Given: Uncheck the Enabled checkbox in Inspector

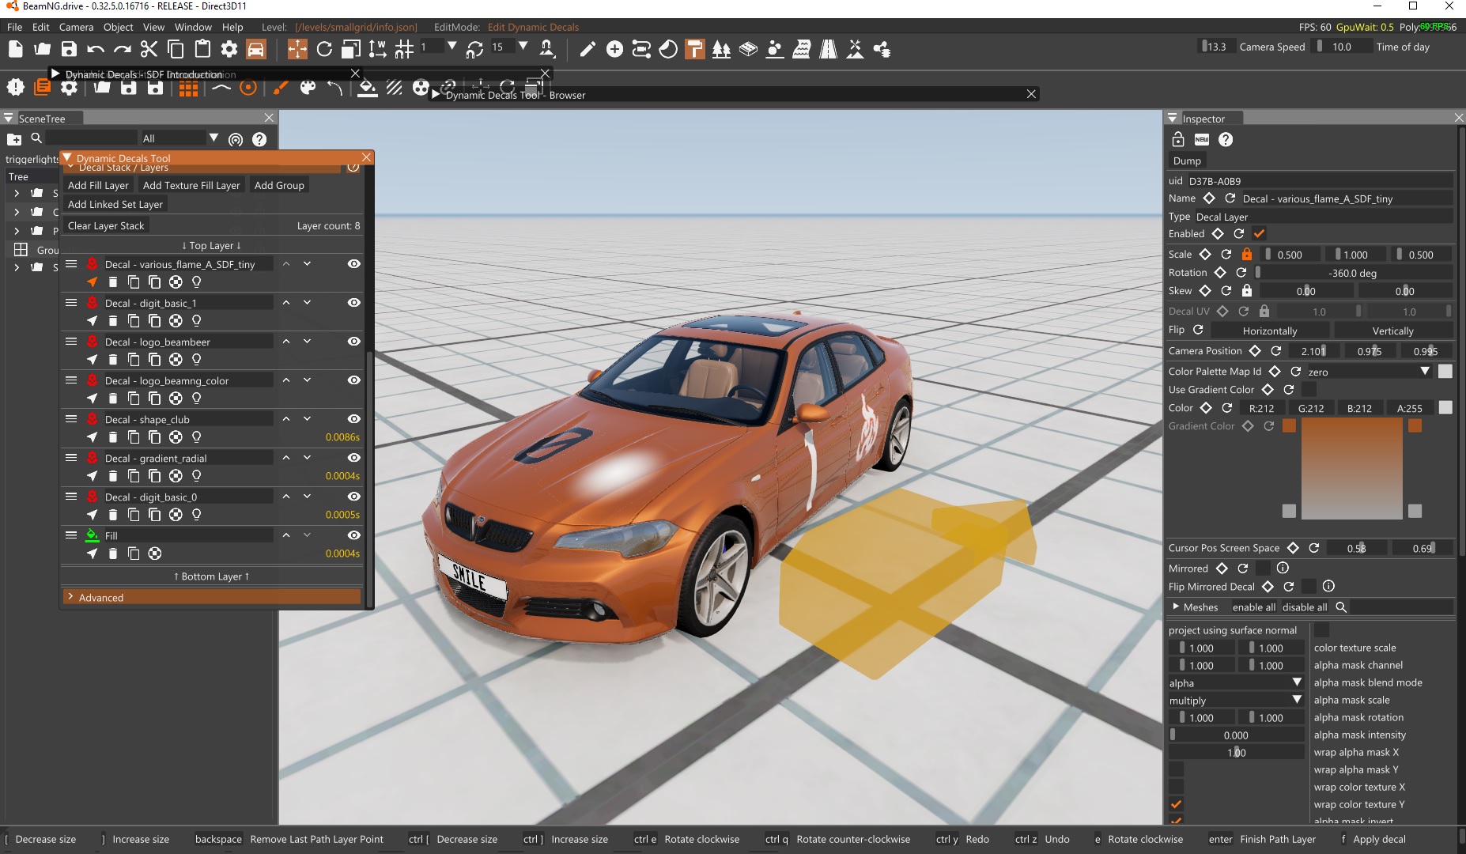Looking at the screenshot, I should pyautogui.click(x=1260, y=234).
